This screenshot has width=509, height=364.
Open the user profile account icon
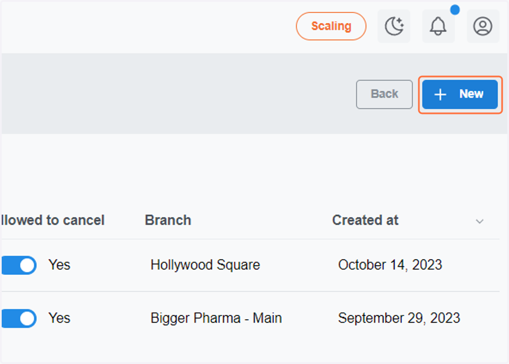(483, 26)
